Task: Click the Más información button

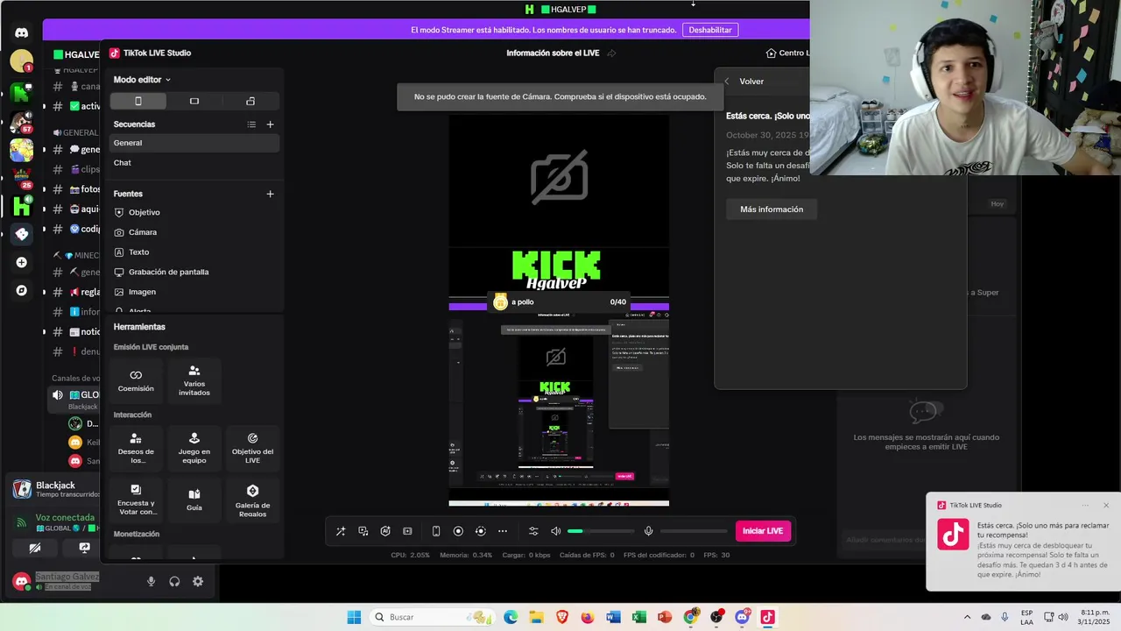Action: tap(772, 209)
